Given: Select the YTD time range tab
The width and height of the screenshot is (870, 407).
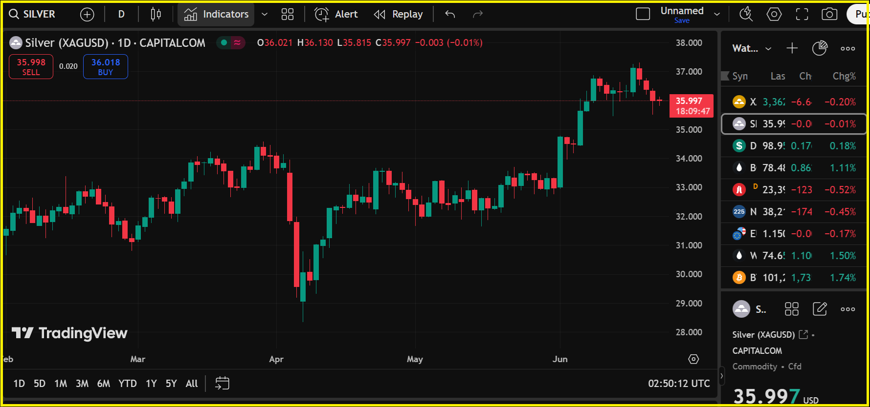Looking at the screenshot, I should tap(127, 384).
